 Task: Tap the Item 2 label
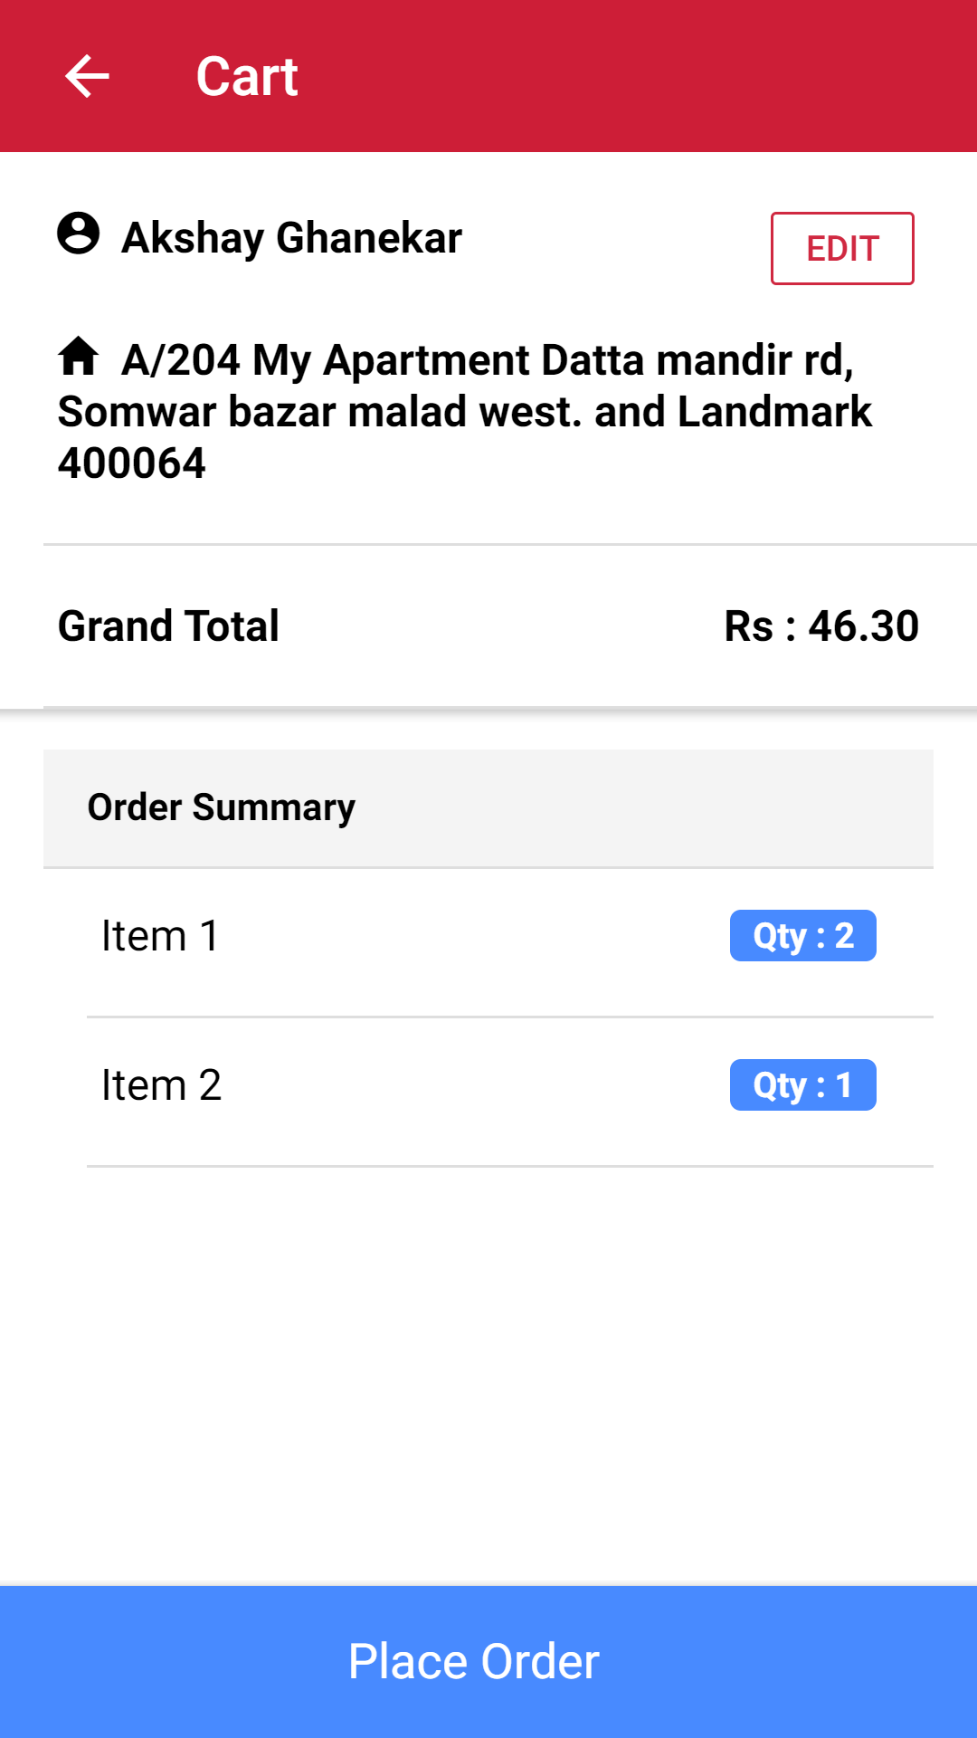tap(161, 1085)
